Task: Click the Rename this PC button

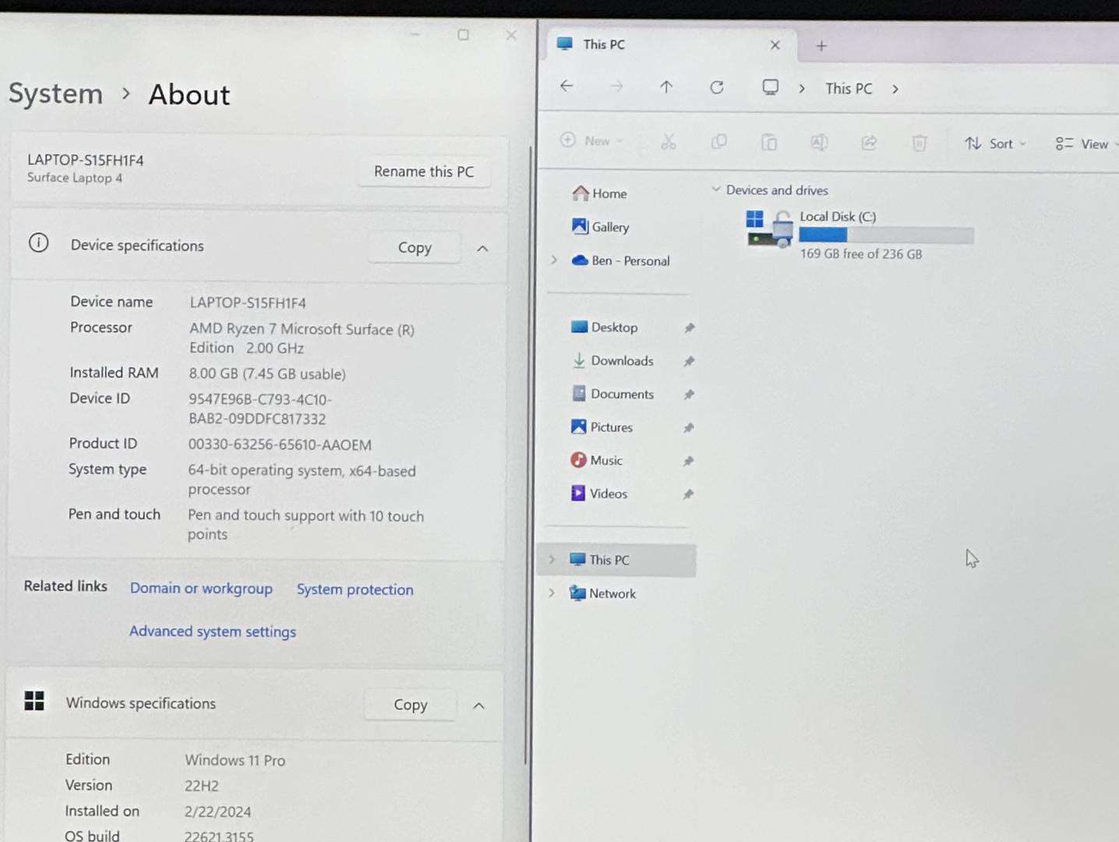Action: (x=423, y=172)
